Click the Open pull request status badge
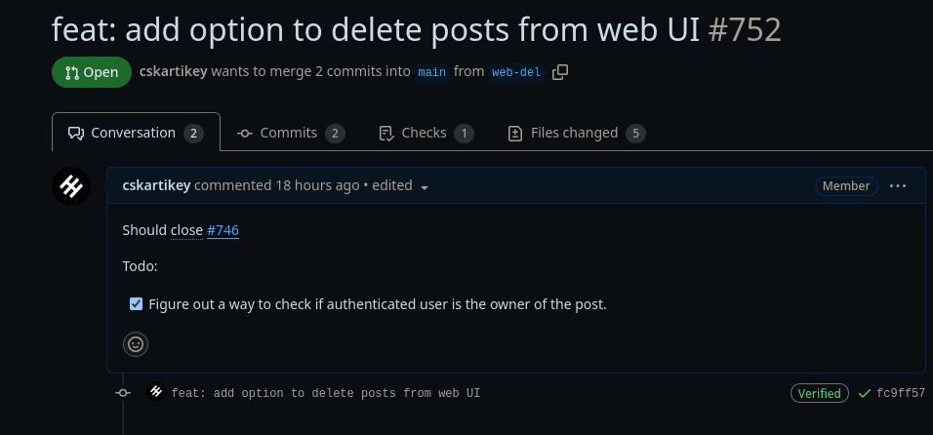This screenshot has width=933, height=435. pos(92,72)
